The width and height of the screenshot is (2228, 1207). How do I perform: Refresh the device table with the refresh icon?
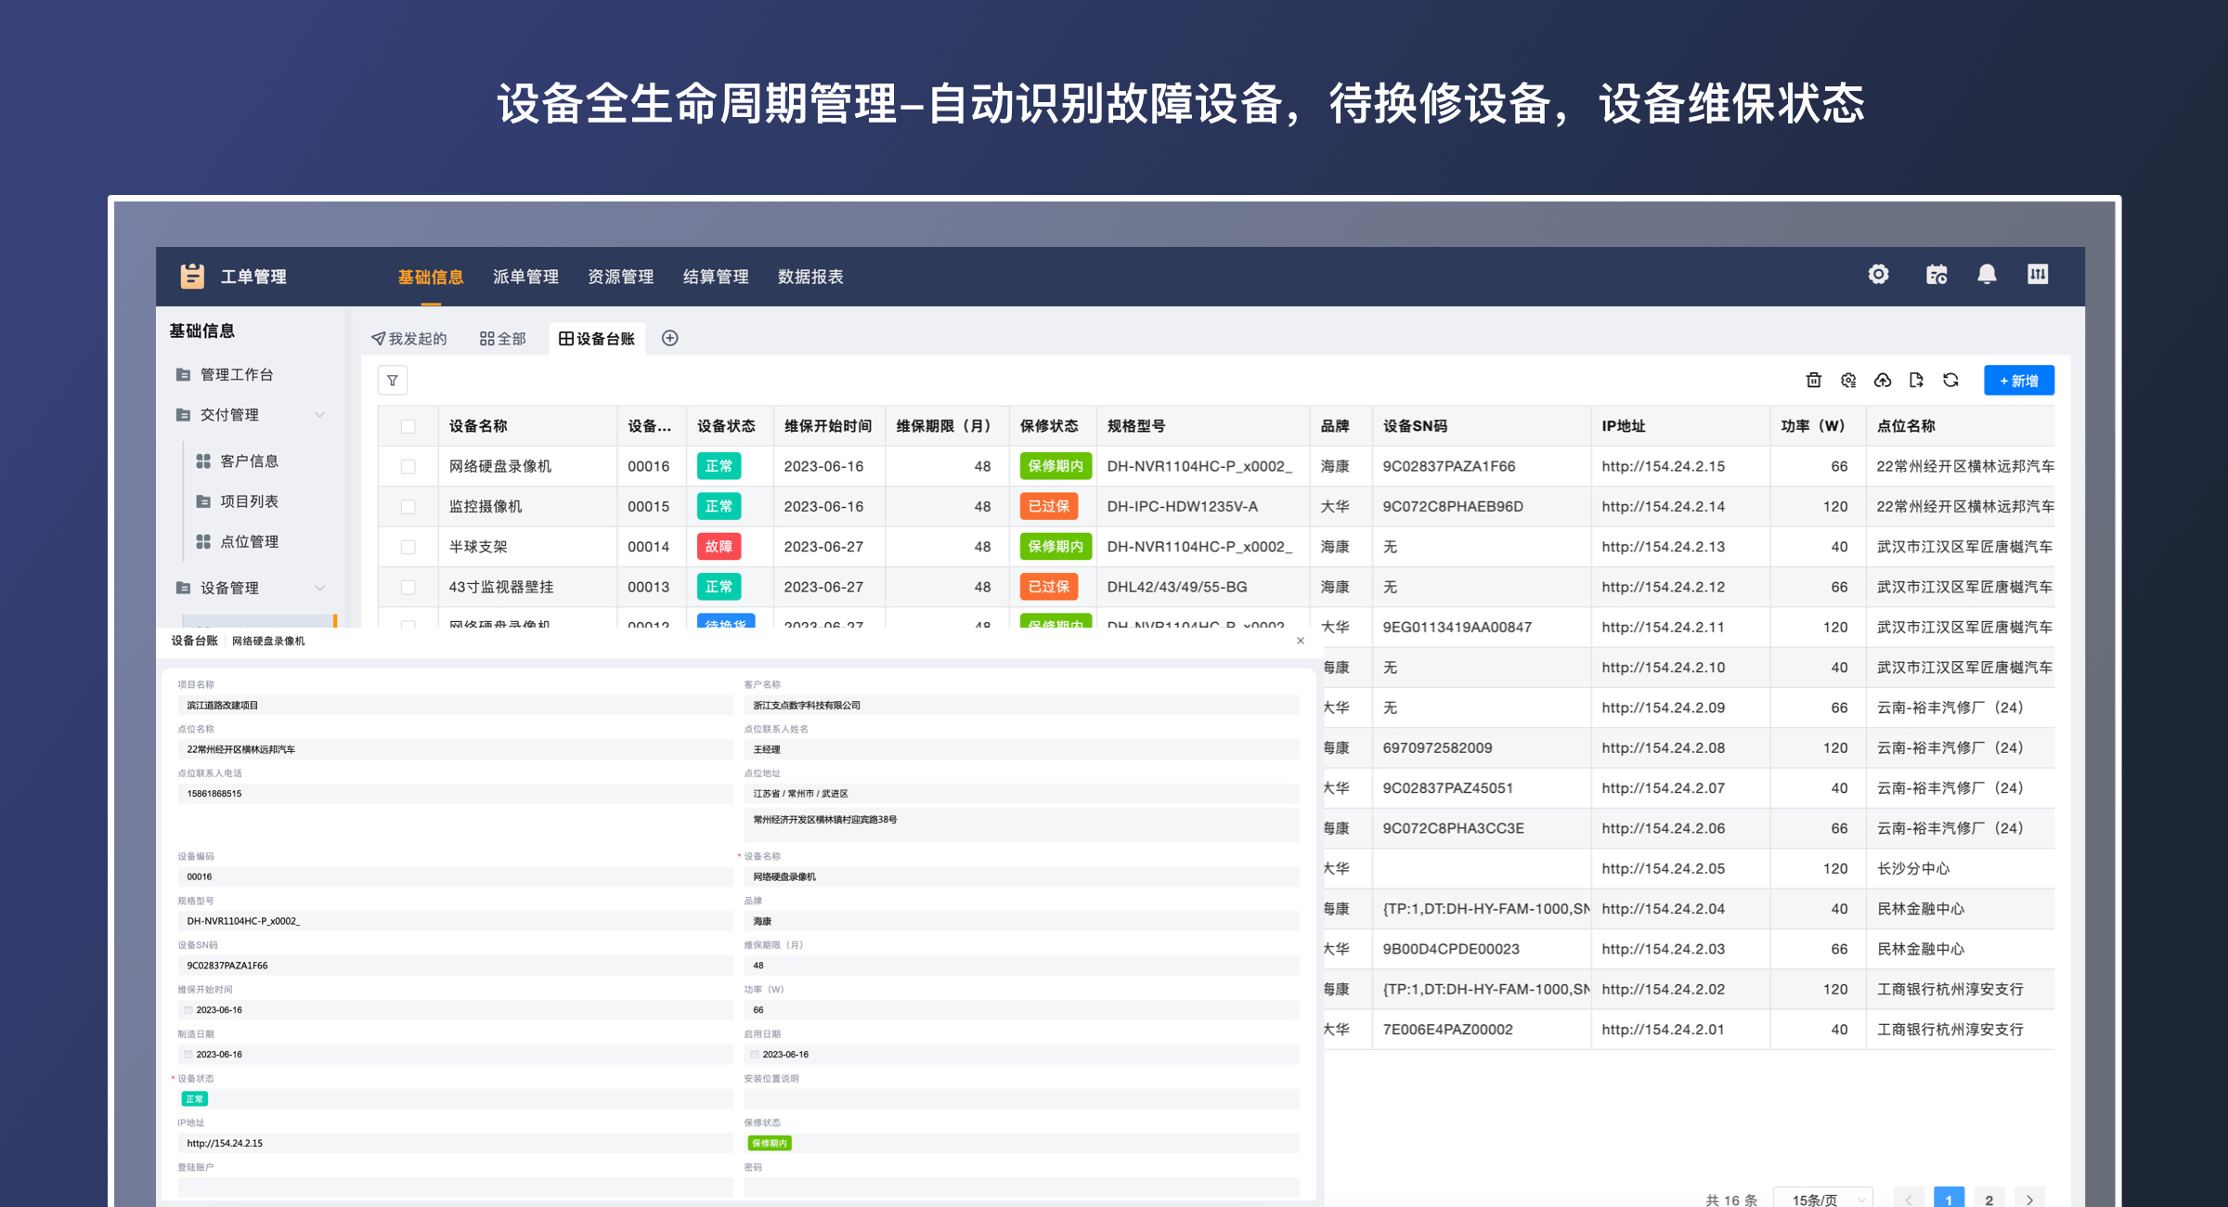[1950, 380]
